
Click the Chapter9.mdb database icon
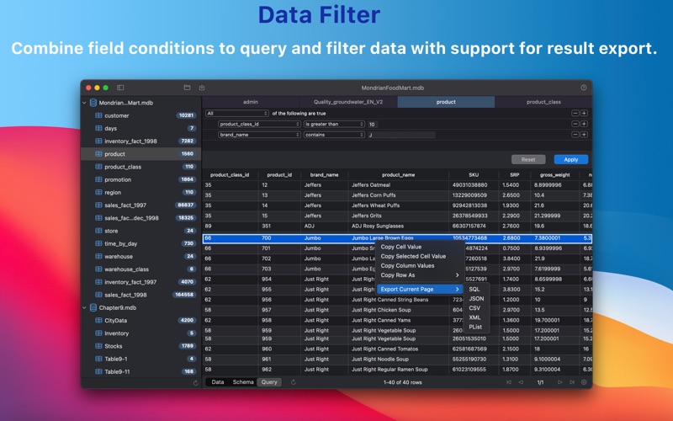(x=93, y=307)
